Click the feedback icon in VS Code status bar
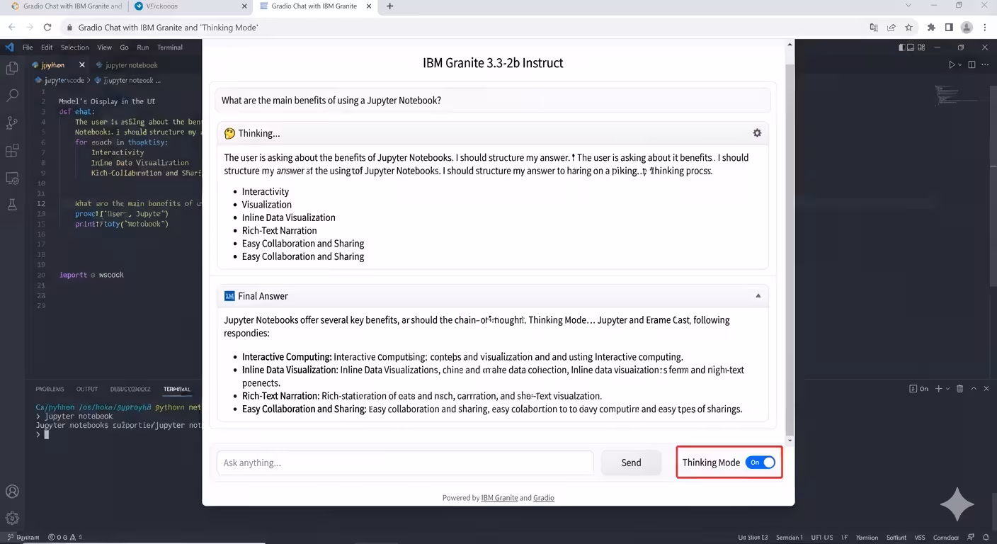Screen dimensions: 997x544 971,537
